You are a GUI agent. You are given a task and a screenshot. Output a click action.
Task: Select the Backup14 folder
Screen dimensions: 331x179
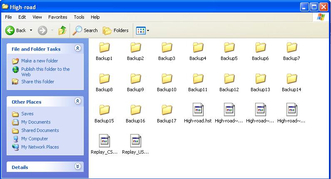point(291,79)
